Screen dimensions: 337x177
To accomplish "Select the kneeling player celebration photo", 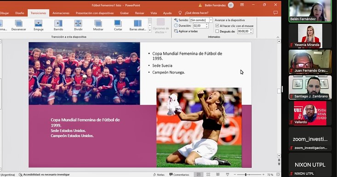I will click(x=199, y=128).
